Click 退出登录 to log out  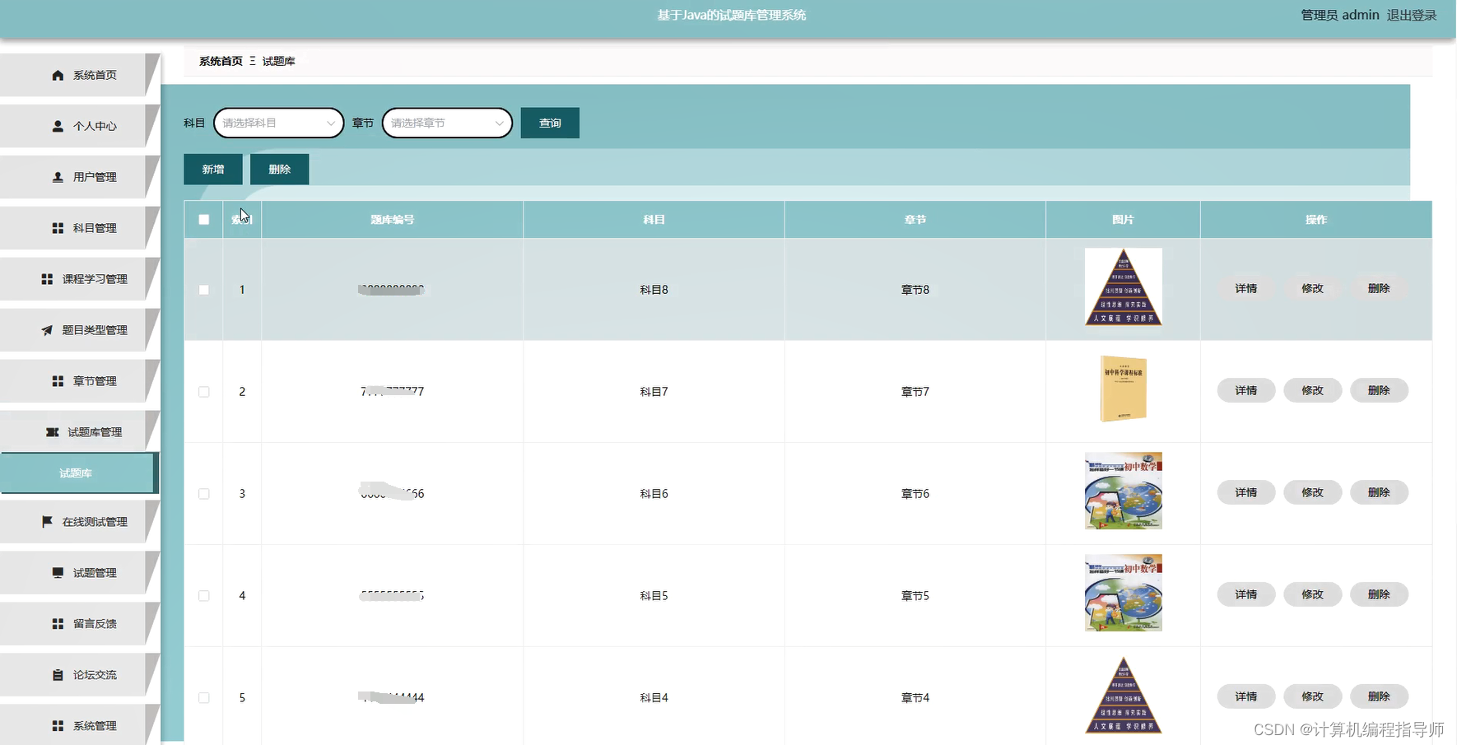[1412, 15]
